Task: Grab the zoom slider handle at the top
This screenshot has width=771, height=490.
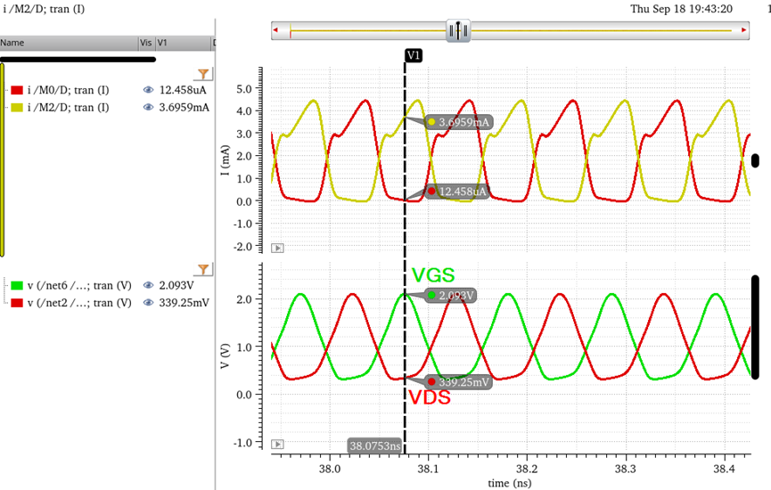Action: [458, 31]
